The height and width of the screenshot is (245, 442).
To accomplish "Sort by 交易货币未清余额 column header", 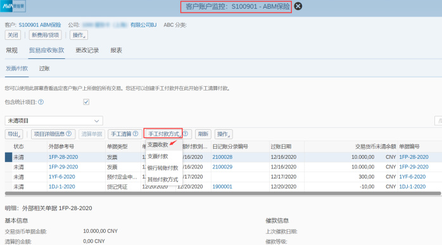I will [376, 147].
